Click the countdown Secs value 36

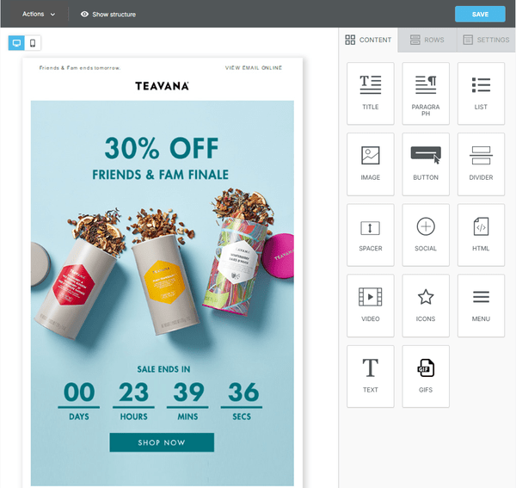pos(243,392)
